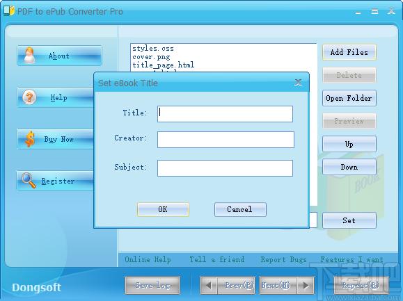Click the Register magnifier icon
The width and height of the screenshot is (403, 301).
(29, 181)
